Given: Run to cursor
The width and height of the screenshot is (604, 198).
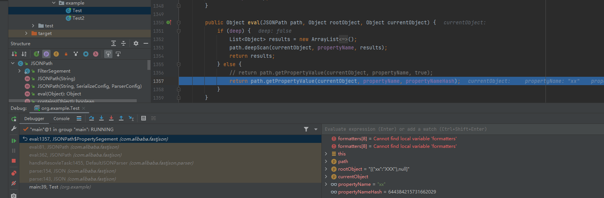Looking at the screenshot, I should point(131,118).
